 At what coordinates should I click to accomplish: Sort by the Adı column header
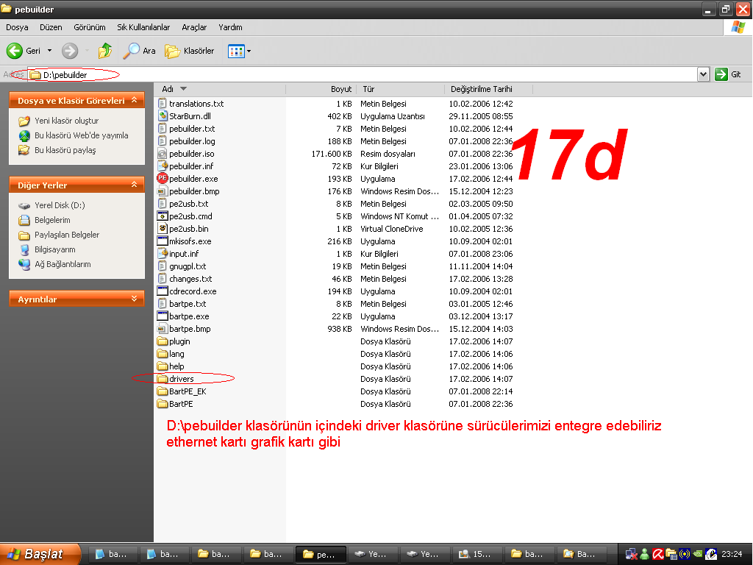coord(220,89)
